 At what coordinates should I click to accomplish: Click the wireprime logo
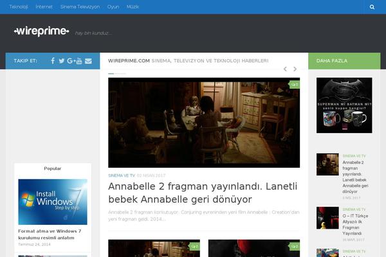[x=41, y=31]
